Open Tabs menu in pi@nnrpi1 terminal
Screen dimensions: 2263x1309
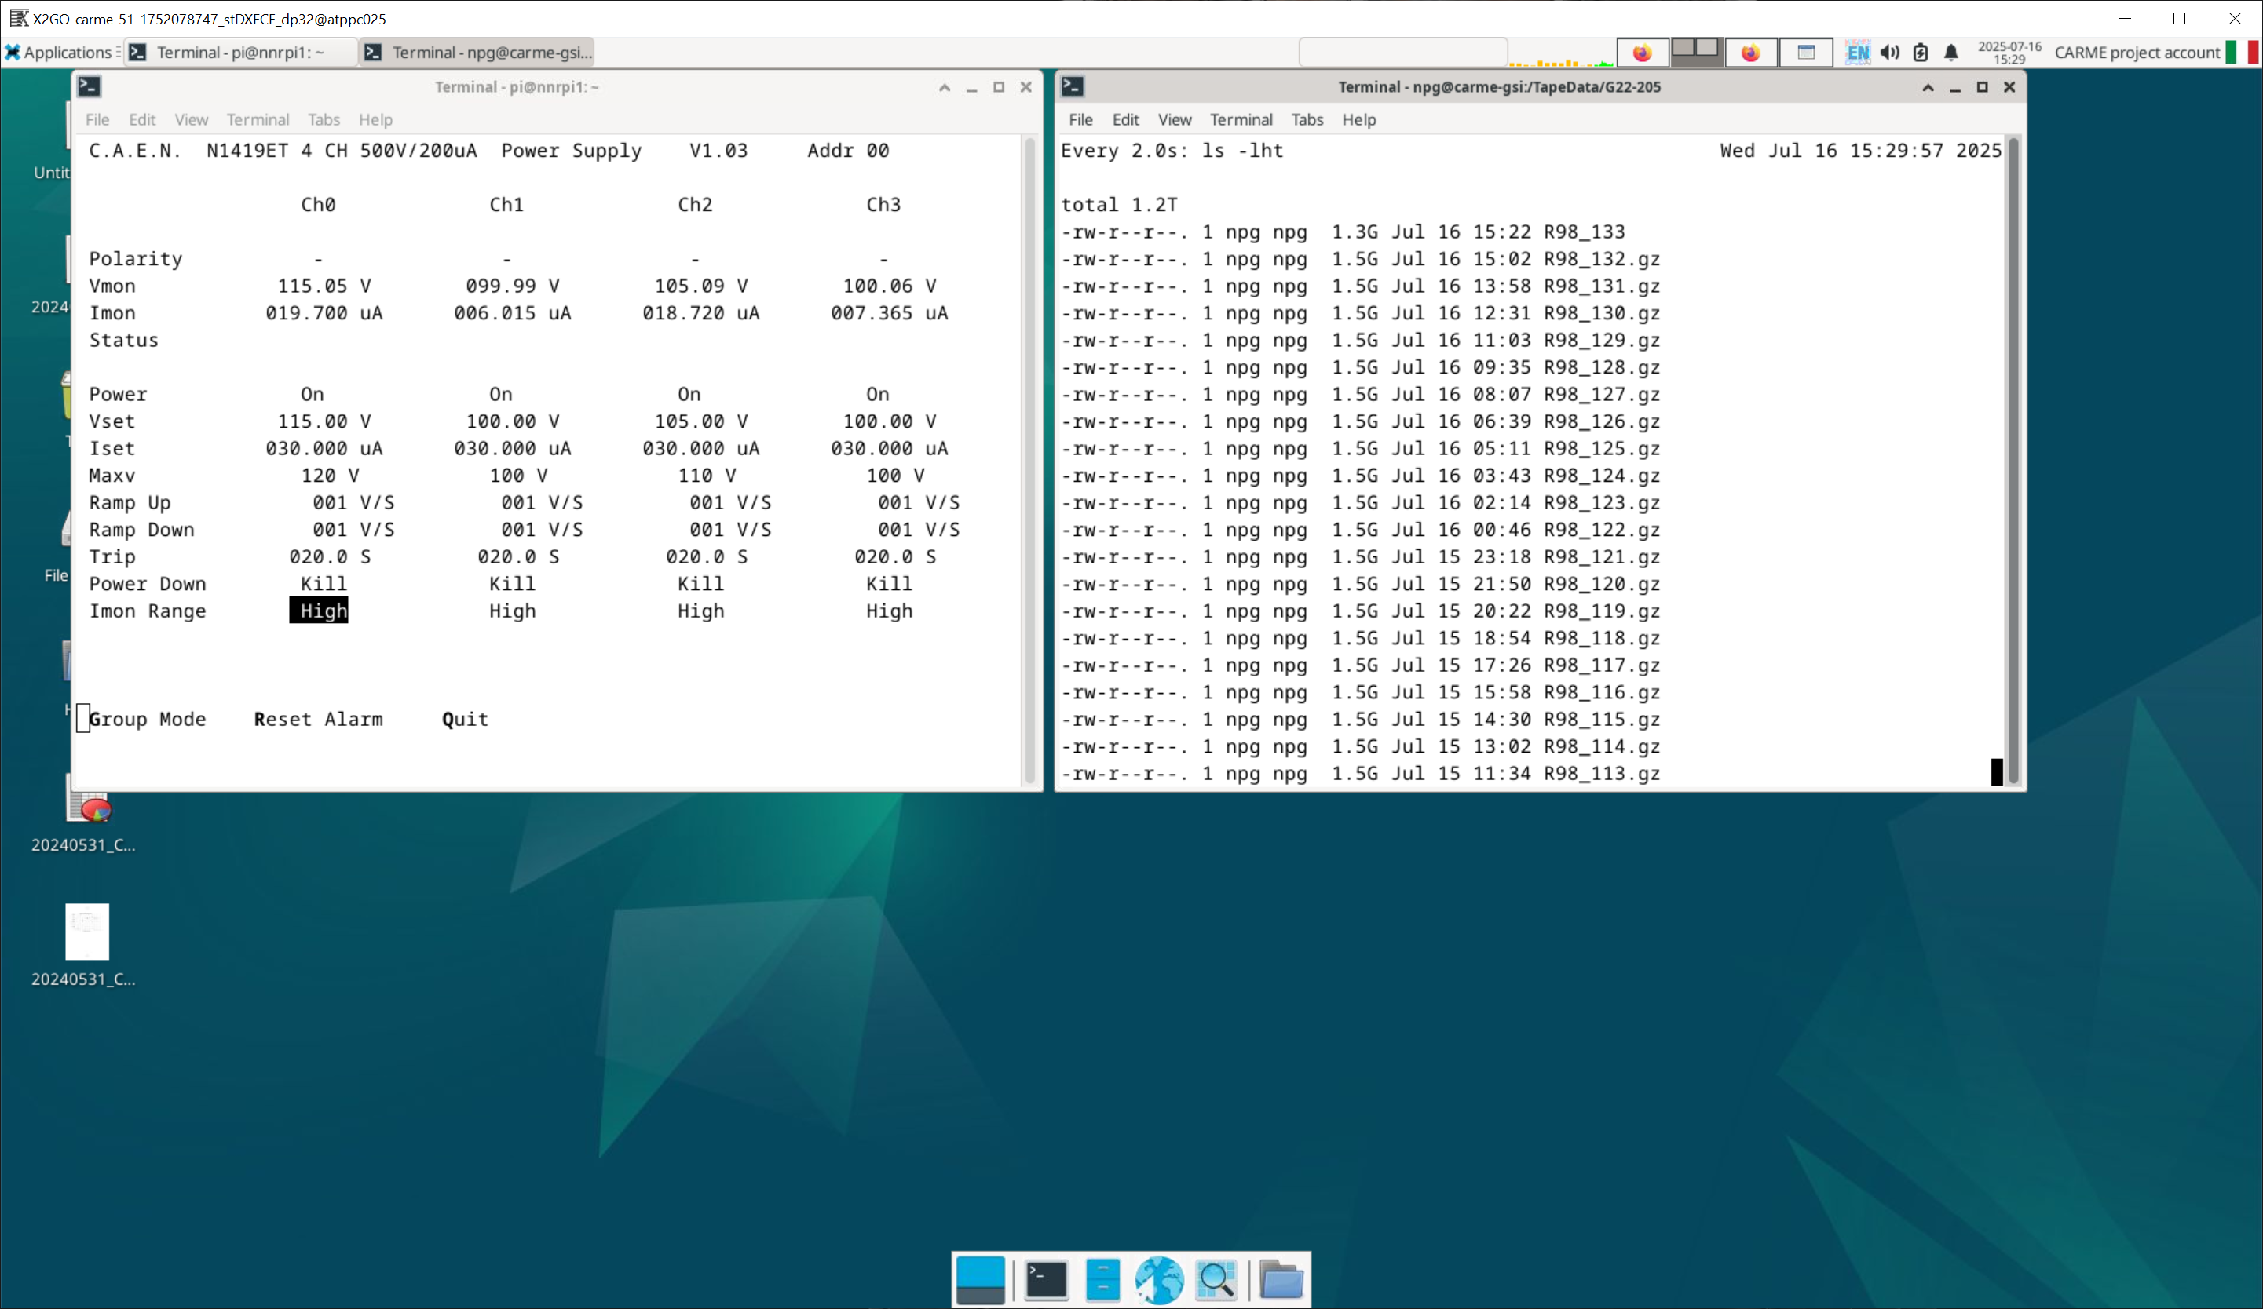(324, 119)
